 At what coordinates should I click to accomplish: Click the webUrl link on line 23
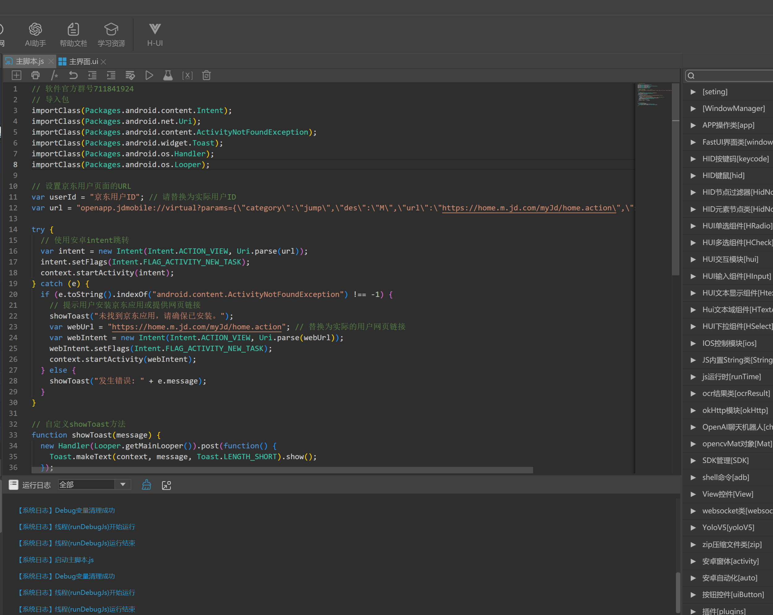[196, 327]
